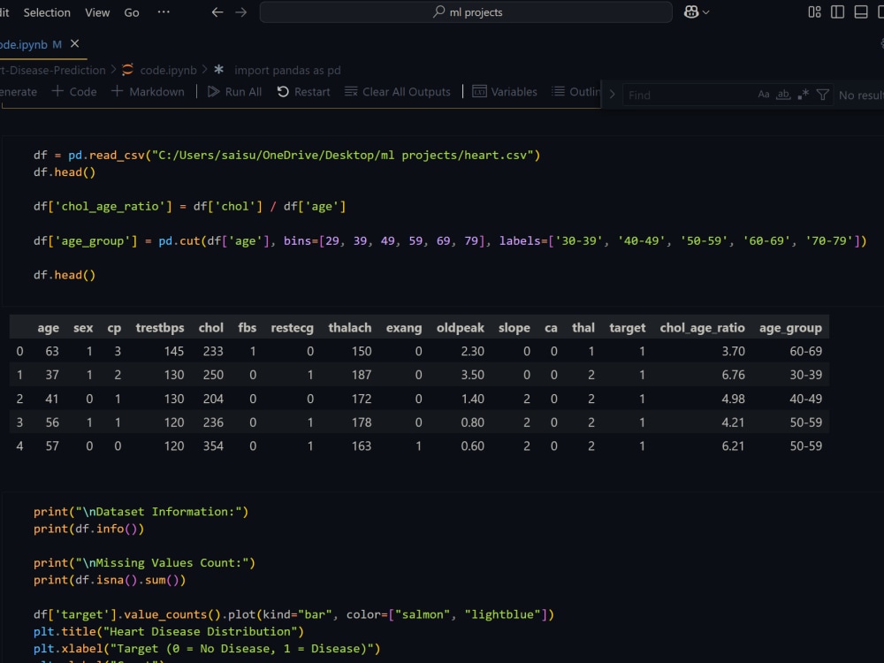Go forward with the right arrow
The width and height of the screenshot is (884, 663).
tap(241, 12)
